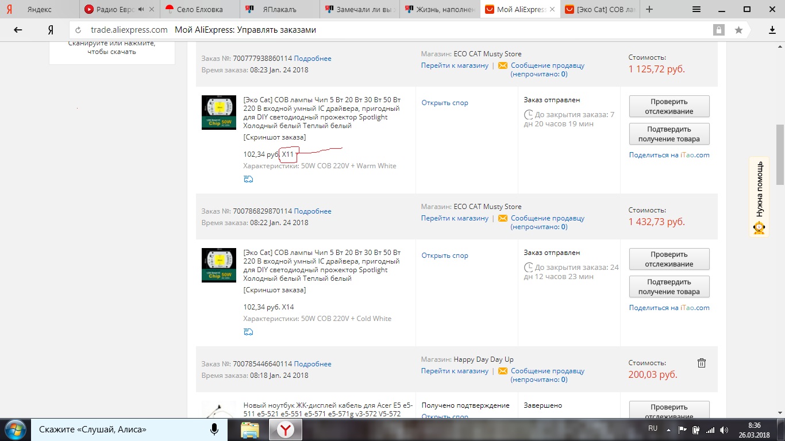785x441 pixels.
Task: Go to store link for the 1 432,73 руб. order
Action: [x=455, y=218]
